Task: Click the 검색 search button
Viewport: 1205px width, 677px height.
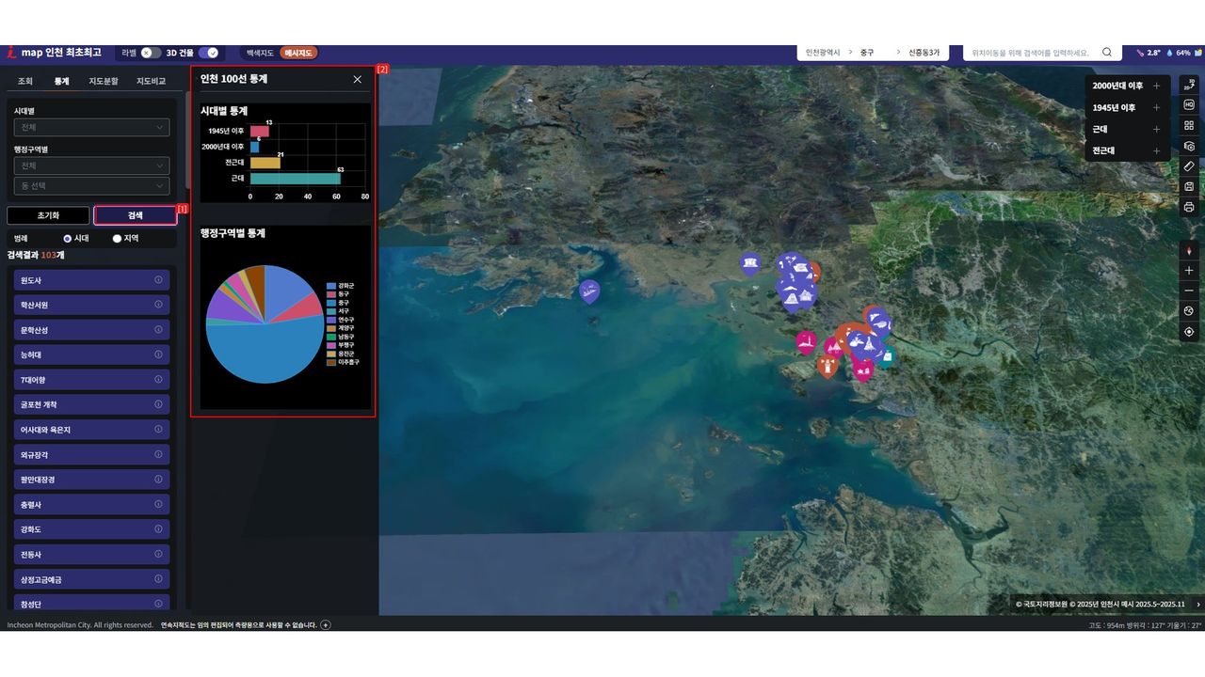Action: click(x=136, y=215)
